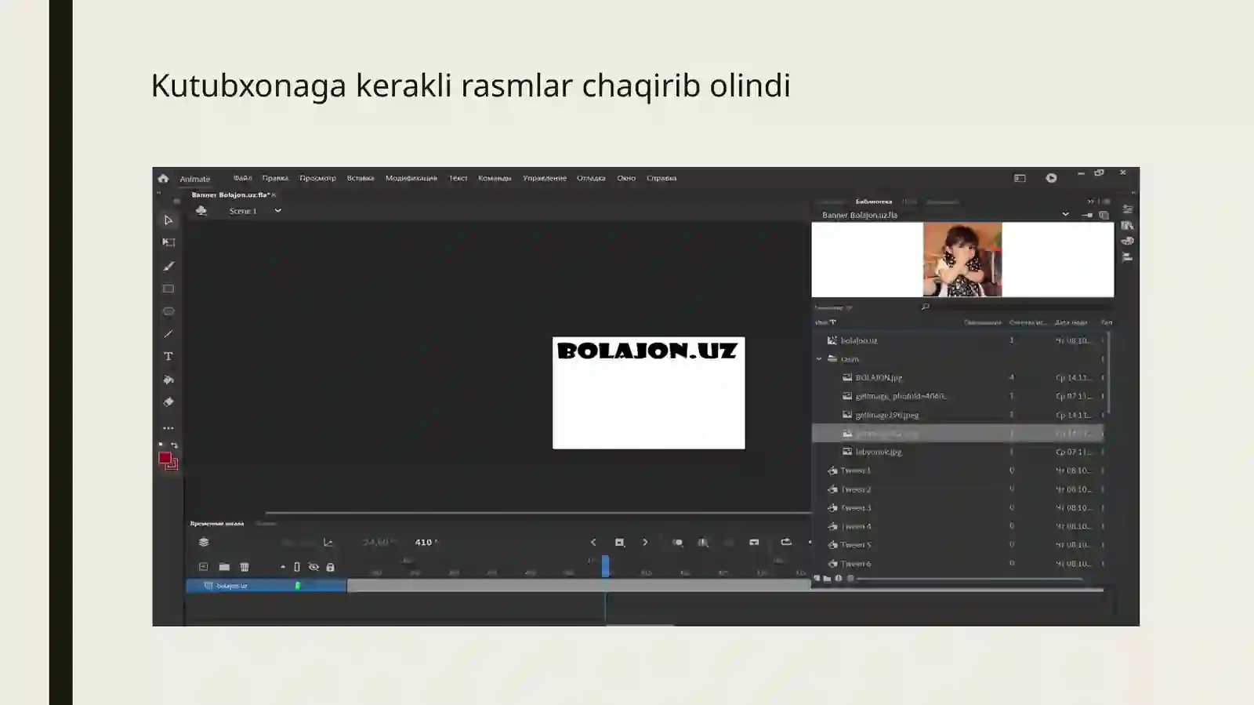Screen dimensions: 1254x705
Task: Click the red fill color swatch
Action: [x=165, y=458]
